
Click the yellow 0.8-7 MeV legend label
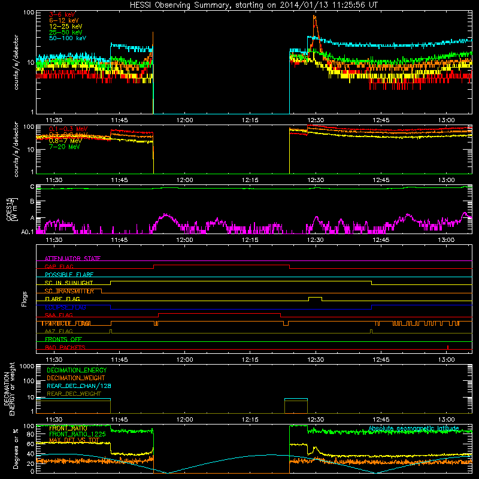65,141
